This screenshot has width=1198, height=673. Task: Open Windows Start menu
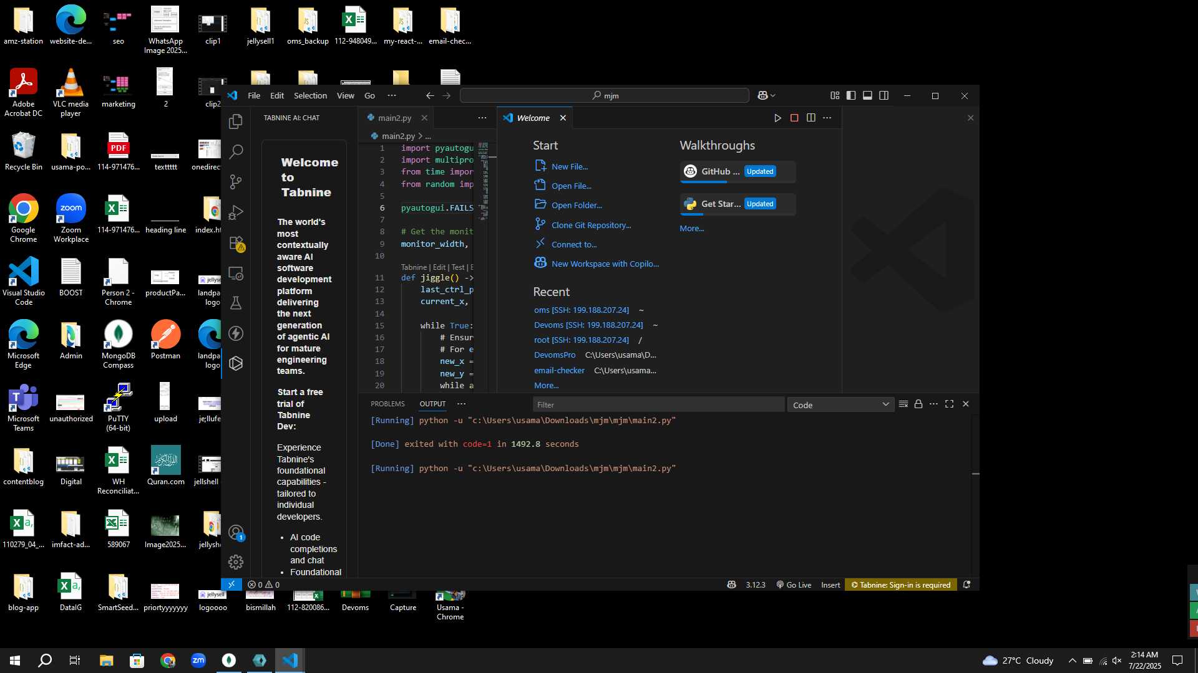pos(15,661)
